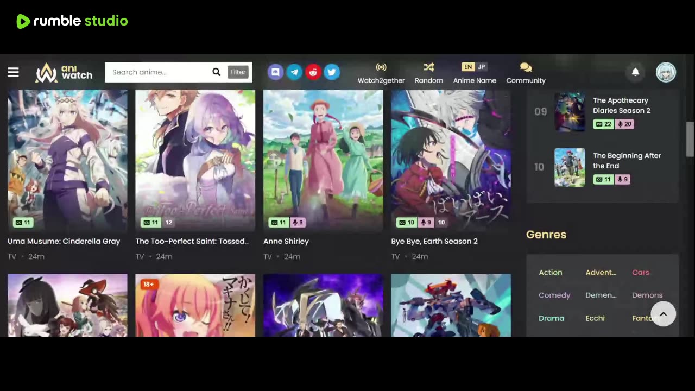Switch anime names to EN
695x391 pixels.
(x=467, y=67)
